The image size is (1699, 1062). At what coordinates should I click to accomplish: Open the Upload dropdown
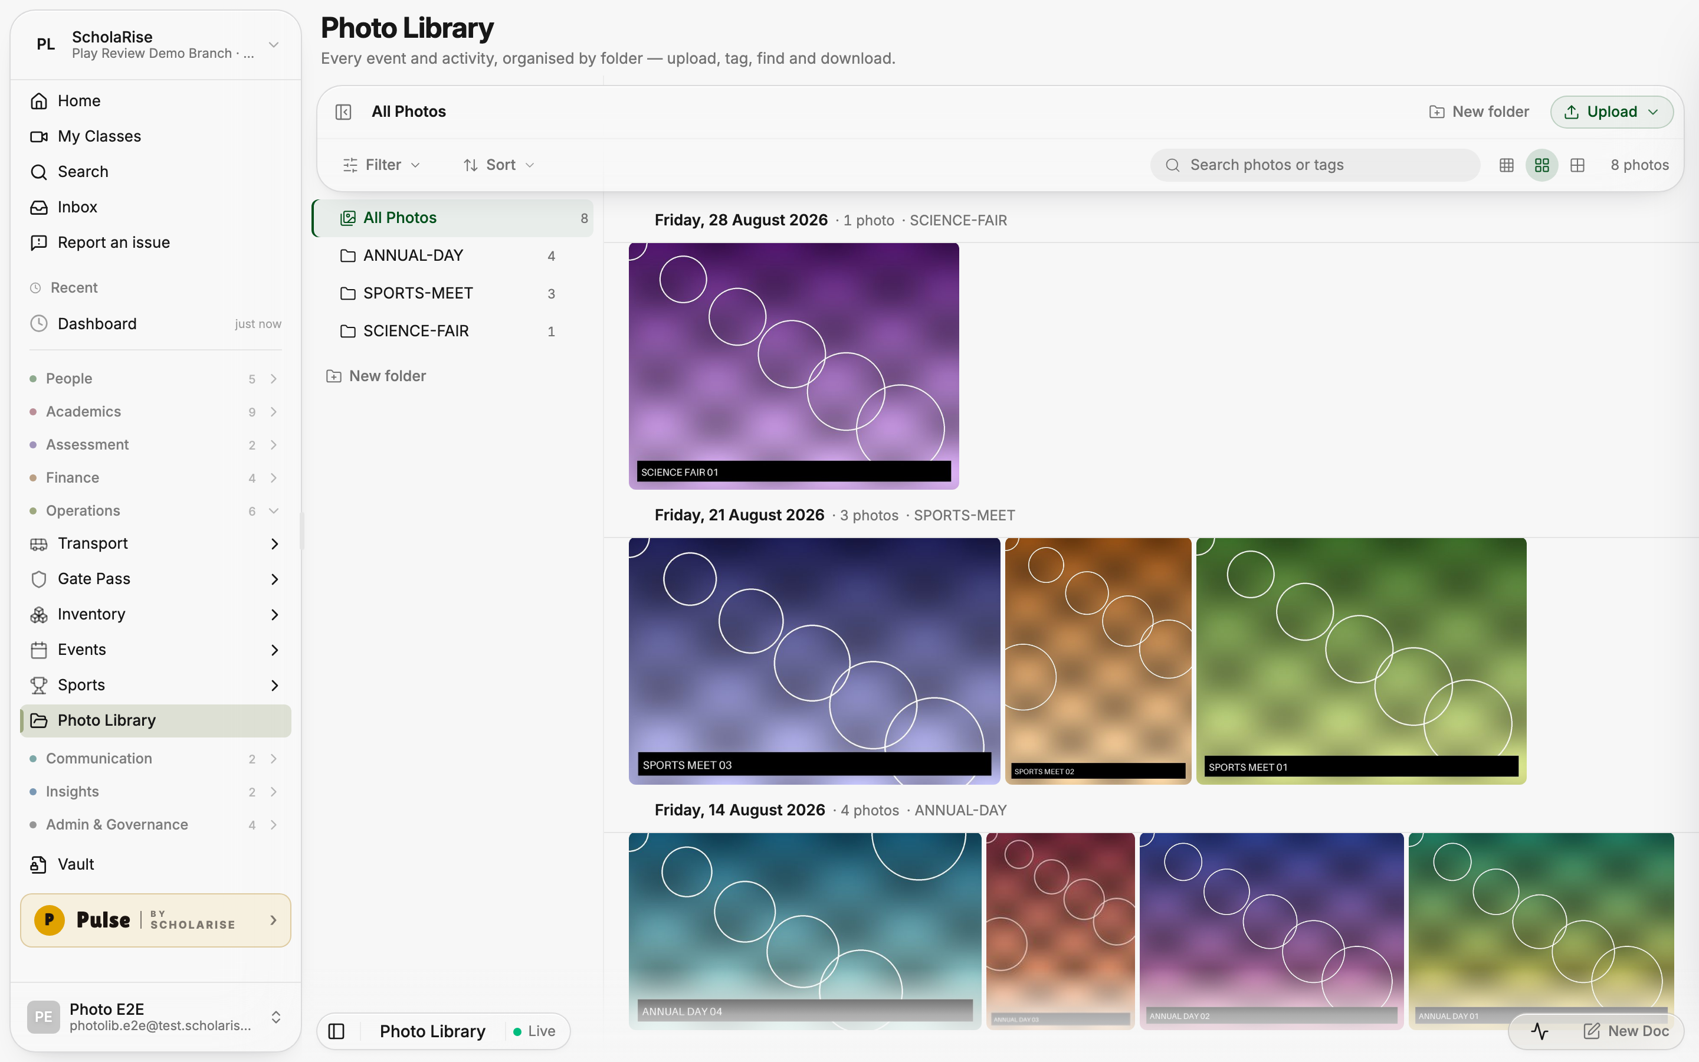tap(1612, 112)
